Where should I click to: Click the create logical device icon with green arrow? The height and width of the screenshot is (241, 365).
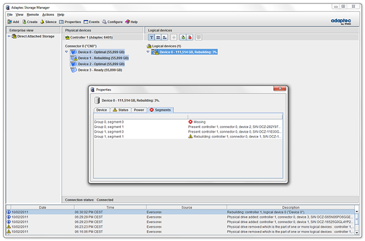[183, 37]
